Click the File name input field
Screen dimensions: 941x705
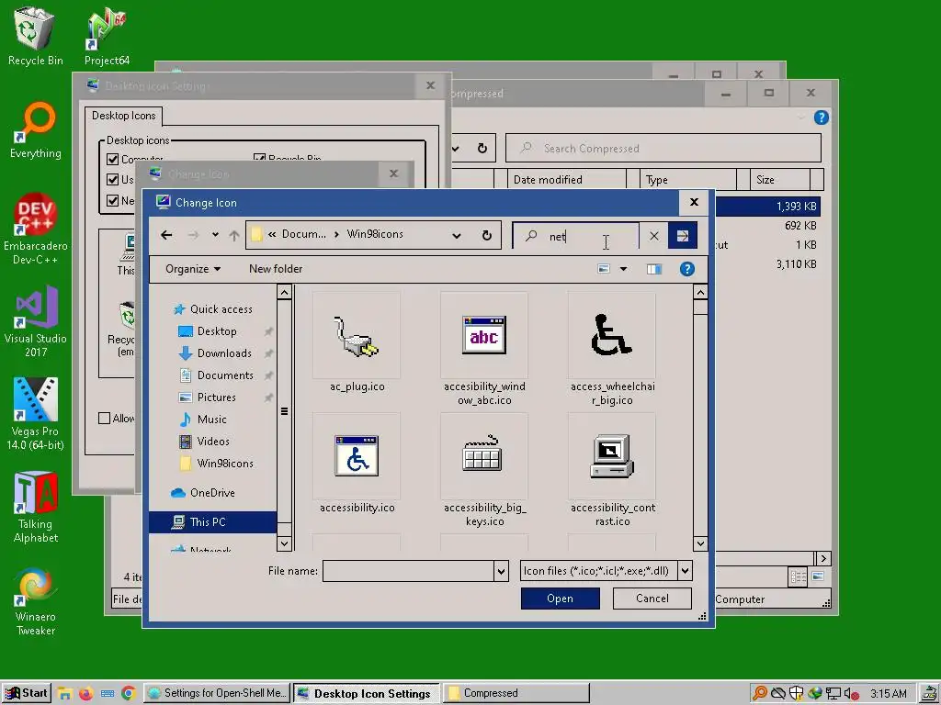coord(409,571)
